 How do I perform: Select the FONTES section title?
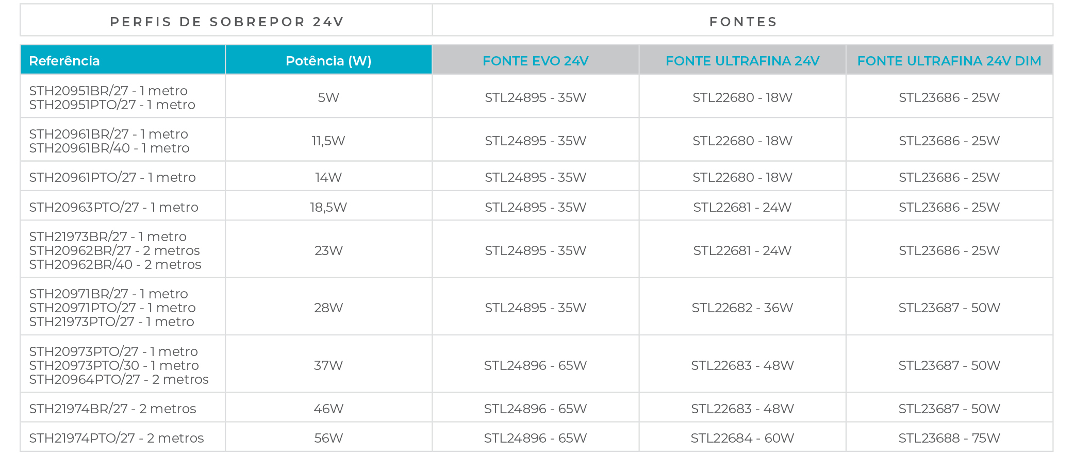[x=743, y=22]
